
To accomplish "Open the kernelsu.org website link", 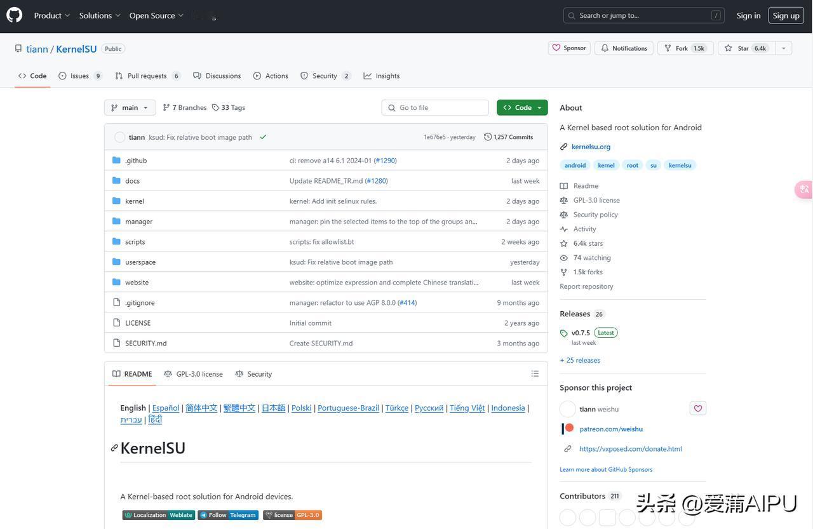I will click(591, 147).
